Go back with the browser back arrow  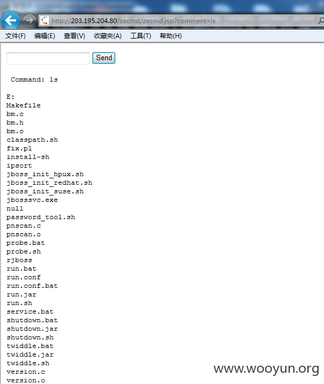[11, 20]
